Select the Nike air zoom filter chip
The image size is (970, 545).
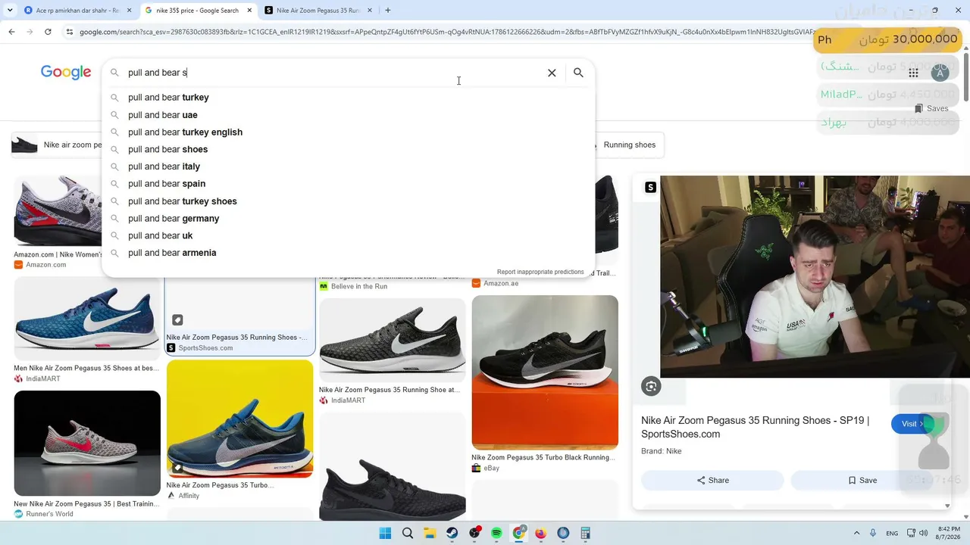point(57,145)
